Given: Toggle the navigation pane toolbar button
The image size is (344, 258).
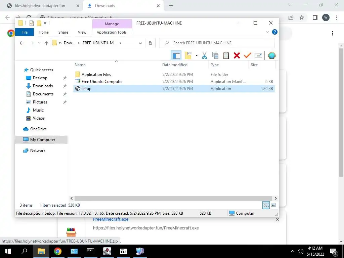Looking at the screenshot, I should (x=176, y=55).
